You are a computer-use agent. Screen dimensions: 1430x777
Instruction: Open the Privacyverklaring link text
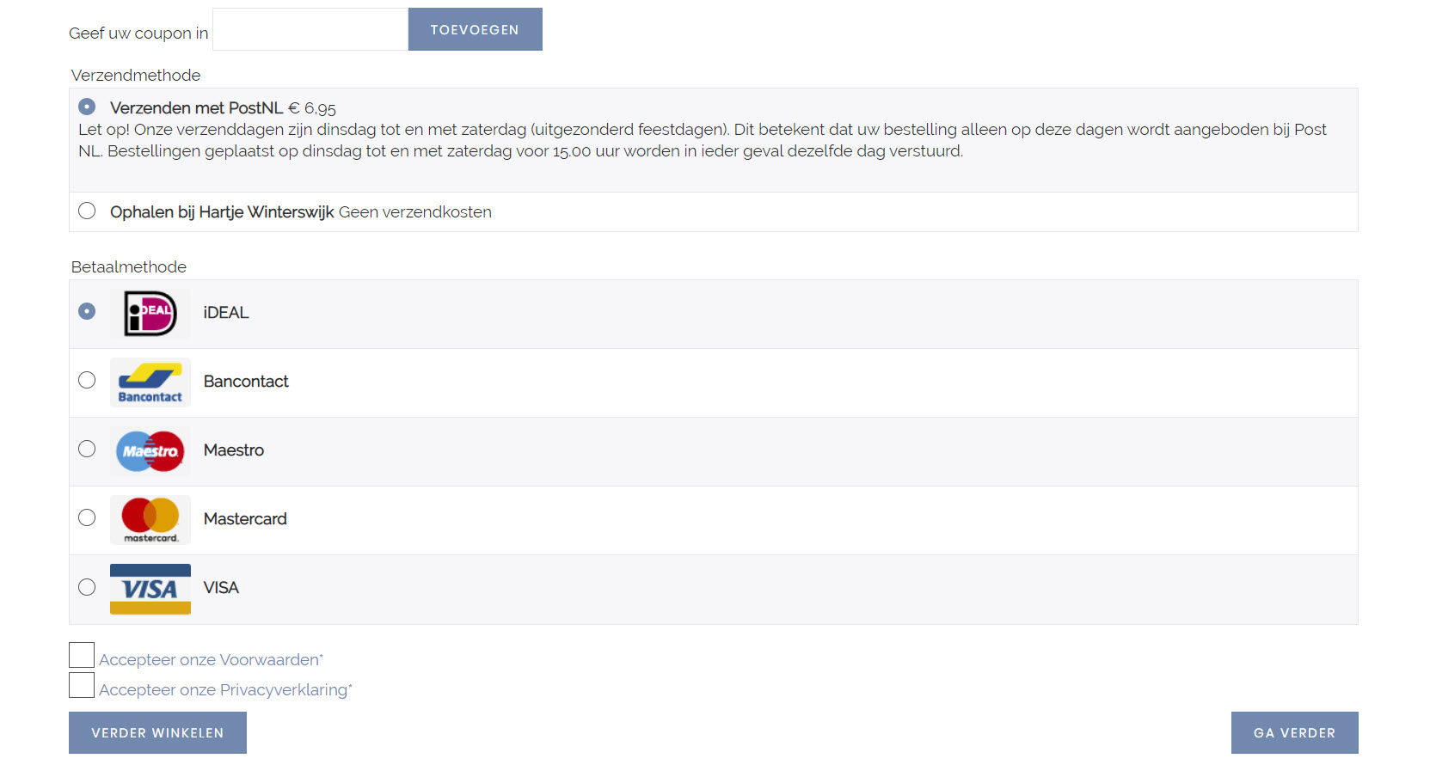click(x=284, y=689)
